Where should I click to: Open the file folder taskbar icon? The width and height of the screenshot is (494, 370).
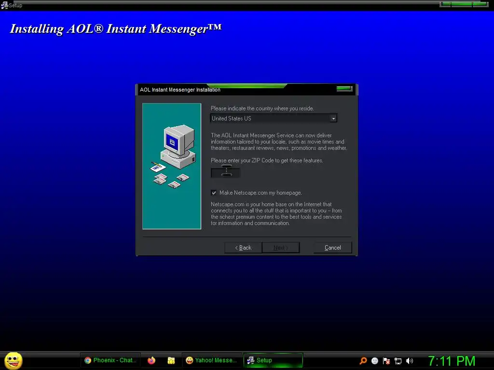click(x=171, y=360)
